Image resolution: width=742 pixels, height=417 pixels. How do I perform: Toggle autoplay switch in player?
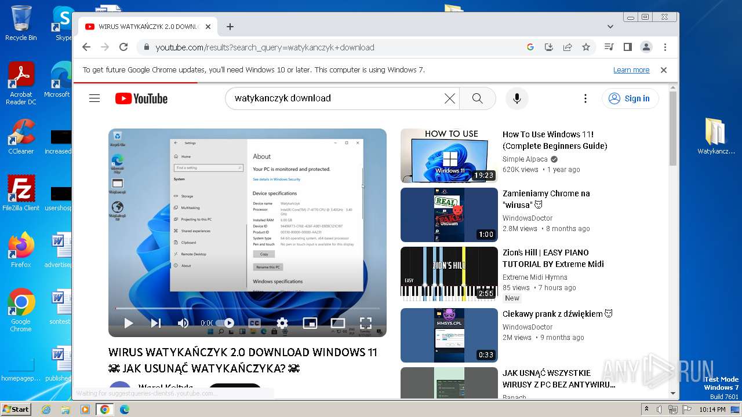[x=226, y=323]
